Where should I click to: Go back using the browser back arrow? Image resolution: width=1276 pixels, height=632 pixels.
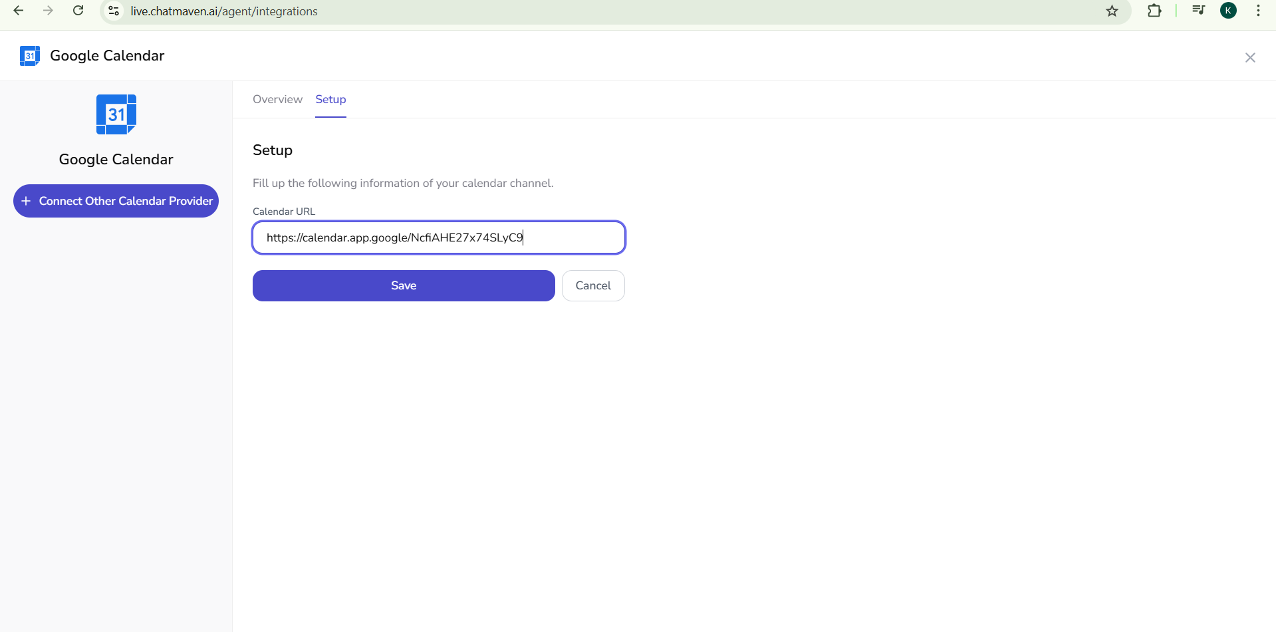pyautogui.click(x=19, y=11)
